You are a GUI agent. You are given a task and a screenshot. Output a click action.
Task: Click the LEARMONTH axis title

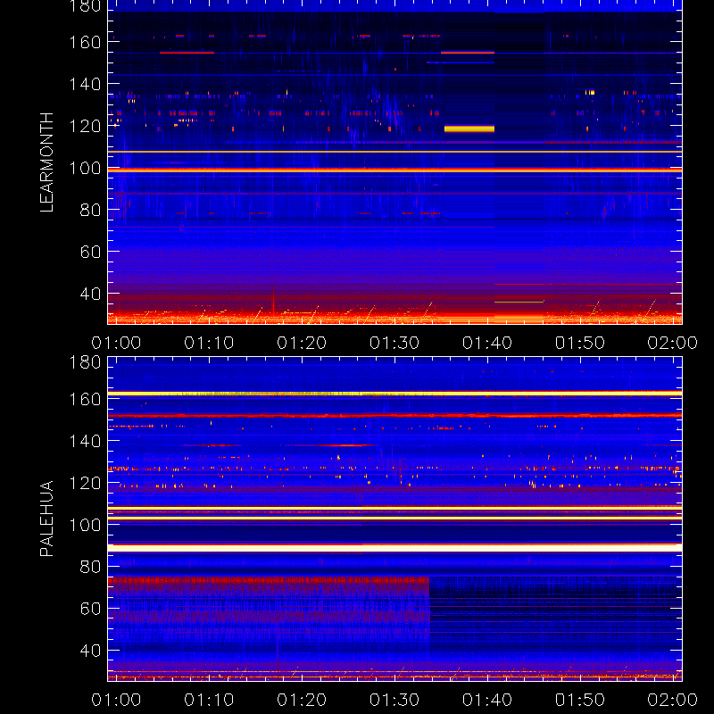click(46, 162)
